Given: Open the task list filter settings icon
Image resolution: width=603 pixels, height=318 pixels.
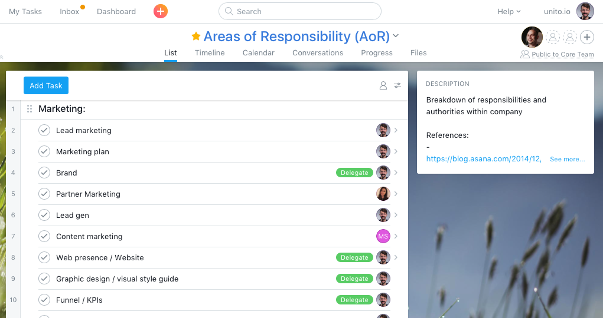Looking at the screenshot, I should [x=397, y=85].
